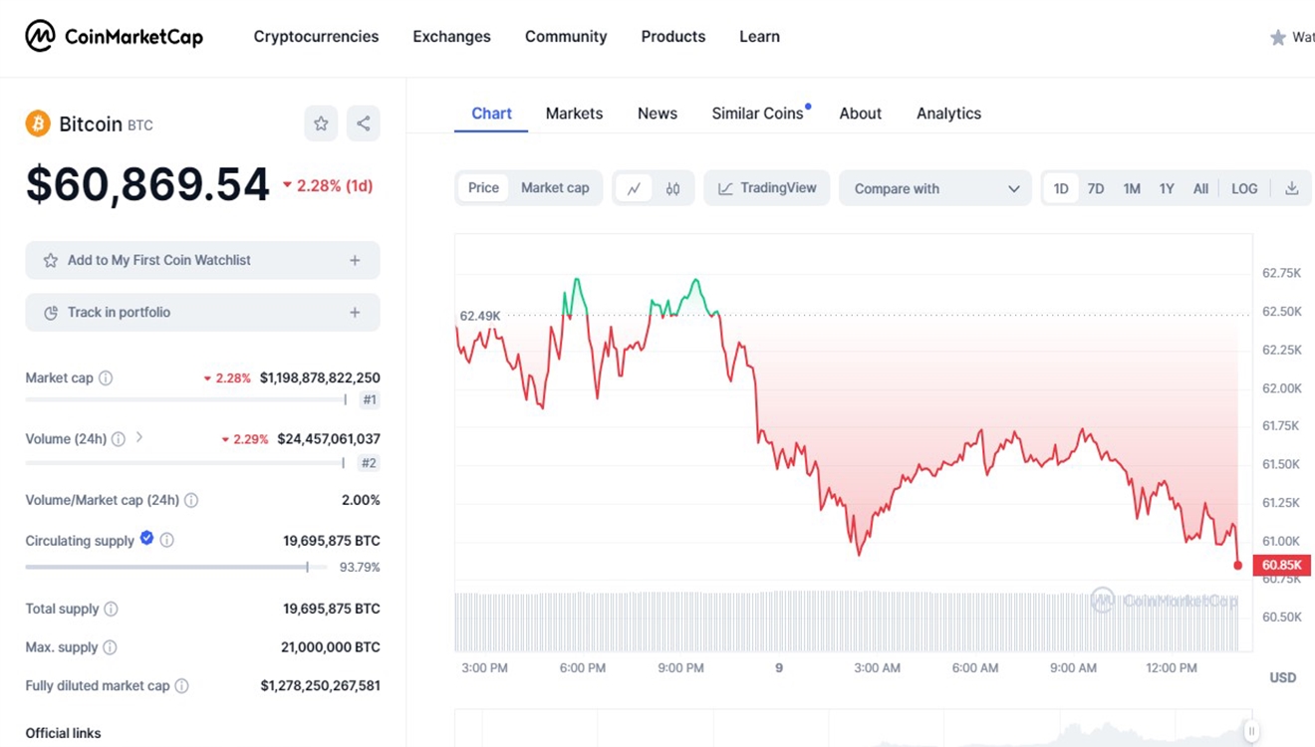
Task: Select the 7D time range
Action: click(1096, 188)
